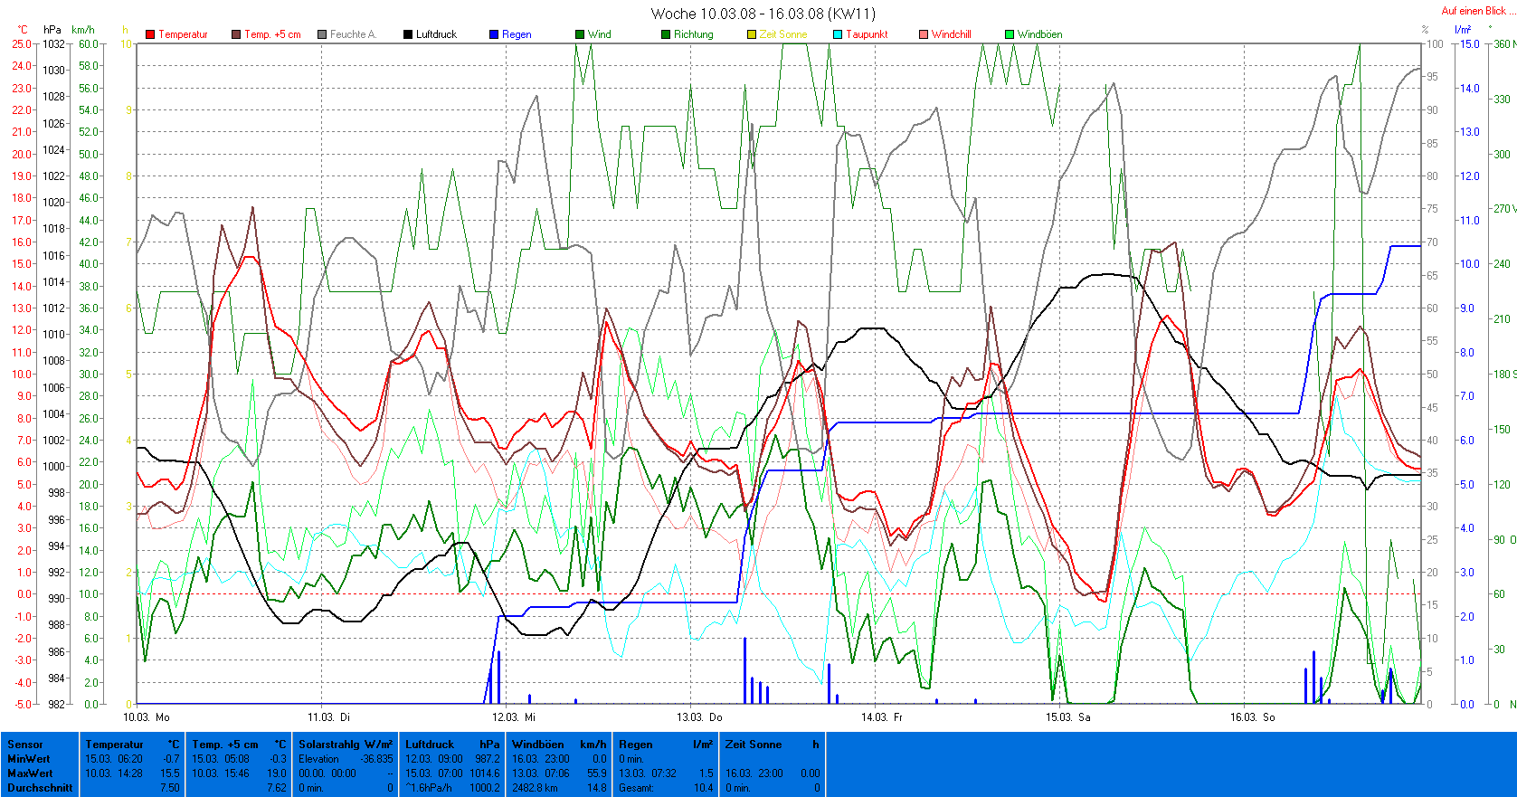This screenshot has height=797, width=1517.
Task: Click the cyan Taupunkt legend square
Action: click(838, 34)
